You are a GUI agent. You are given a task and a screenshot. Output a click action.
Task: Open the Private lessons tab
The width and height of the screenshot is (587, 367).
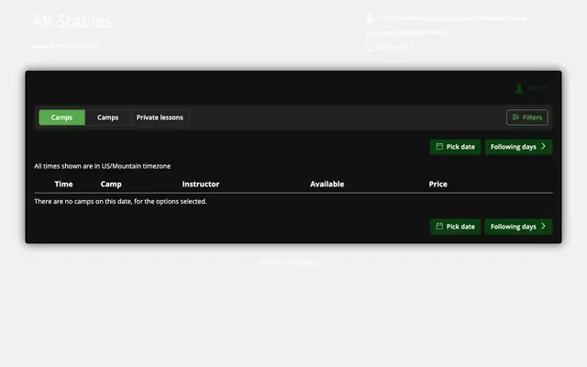[x=160, y=117]
